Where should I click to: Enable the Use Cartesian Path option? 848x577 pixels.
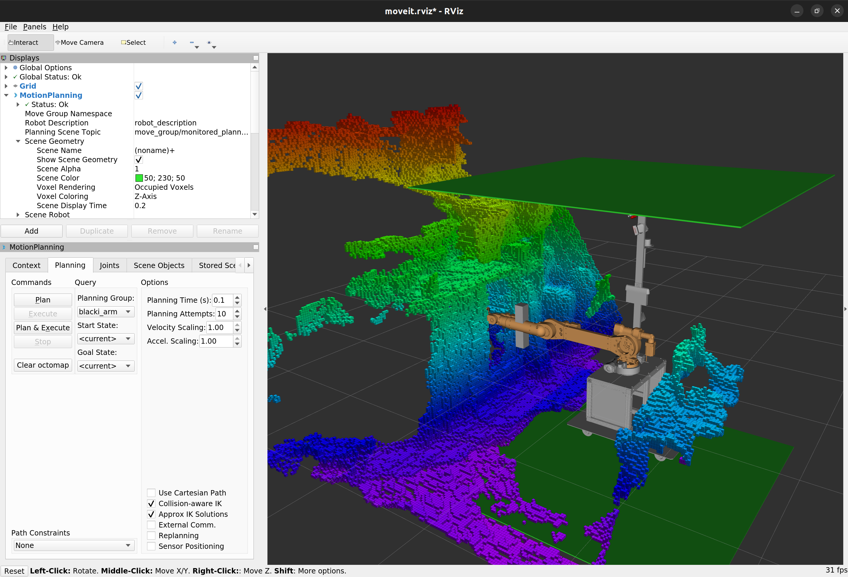pyautogui.click(x=151, y=493)
